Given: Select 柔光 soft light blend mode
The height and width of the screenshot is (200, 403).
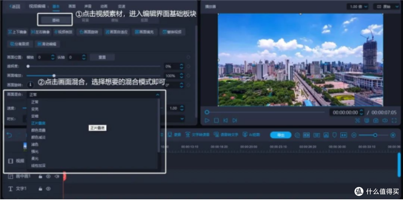Looking at the screenshot, I should (x=35, y=158).
